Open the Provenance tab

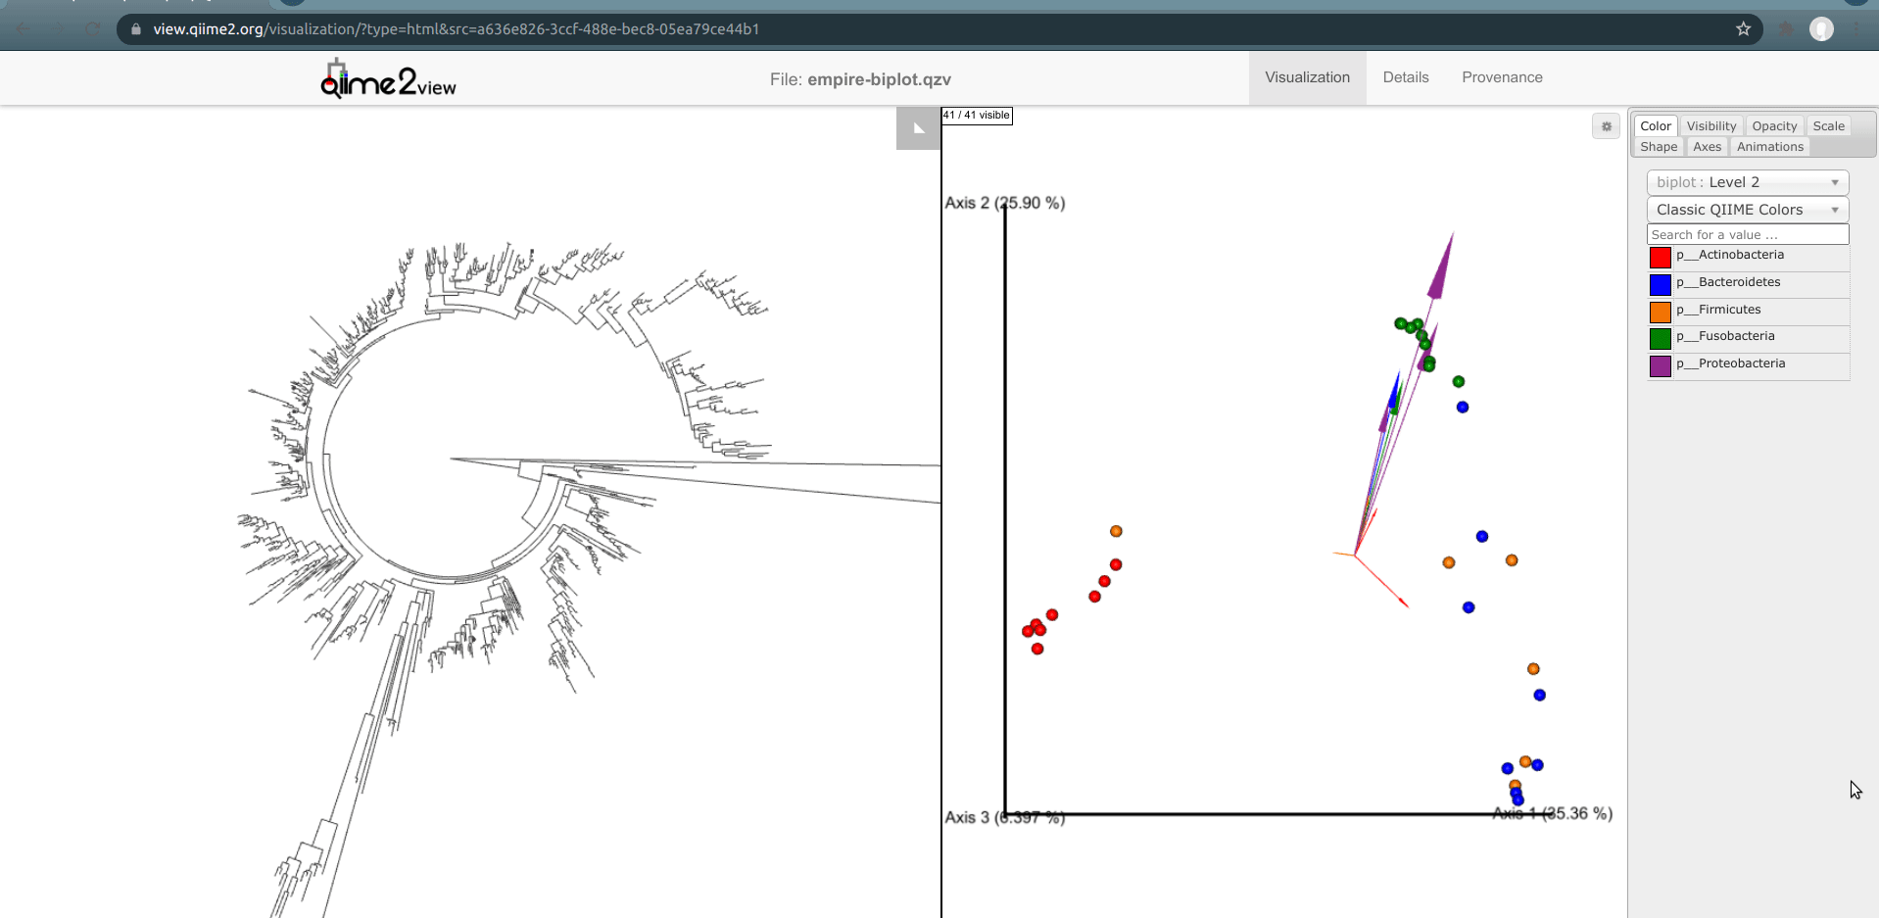tap(1501, 77)
